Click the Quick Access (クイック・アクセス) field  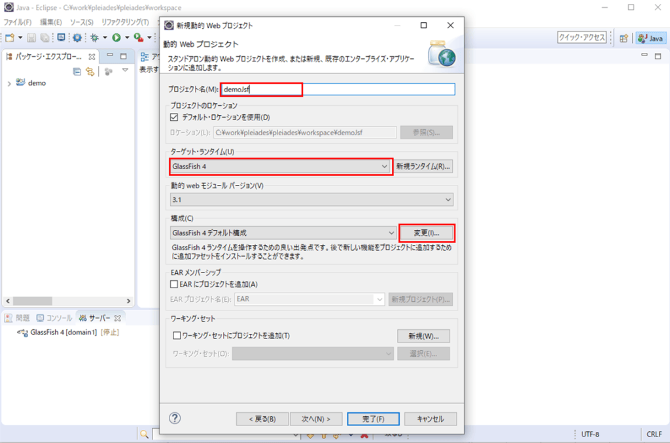pyautogui.click(x=582, y=37)
